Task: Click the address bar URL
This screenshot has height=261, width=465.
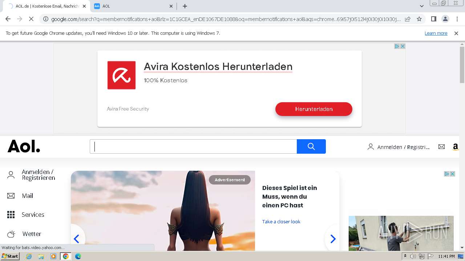Action: tap(226, 19)
